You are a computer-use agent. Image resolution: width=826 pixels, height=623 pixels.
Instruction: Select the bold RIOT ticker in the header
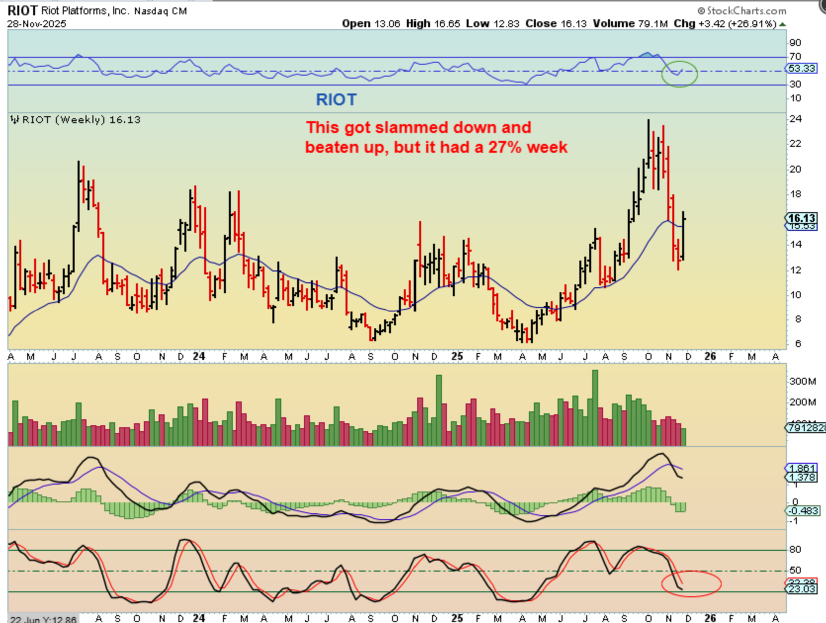tap(22, 11)
